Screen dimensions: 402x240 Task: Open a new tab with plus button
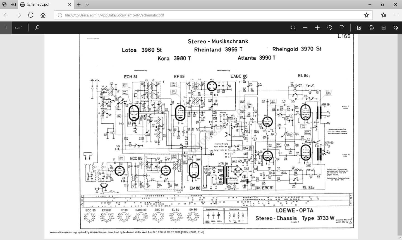(79, 4)
